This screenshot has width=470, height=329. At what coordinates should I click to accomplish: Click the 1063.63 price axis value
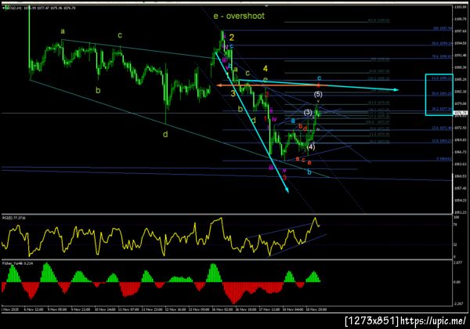pyautogui.click(x=461, y=164)
